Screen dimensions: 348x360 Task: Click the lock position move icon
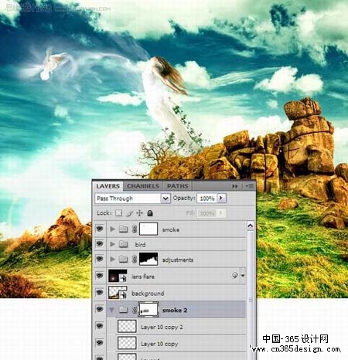tap(139, 213)
